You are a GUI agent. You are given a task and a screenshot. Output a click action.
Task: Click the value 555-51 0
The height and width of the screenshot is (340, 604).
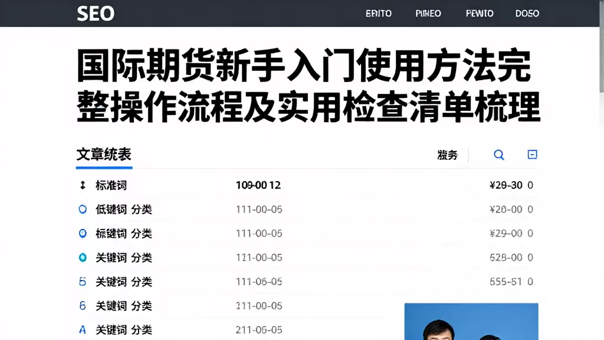(511, 282)
